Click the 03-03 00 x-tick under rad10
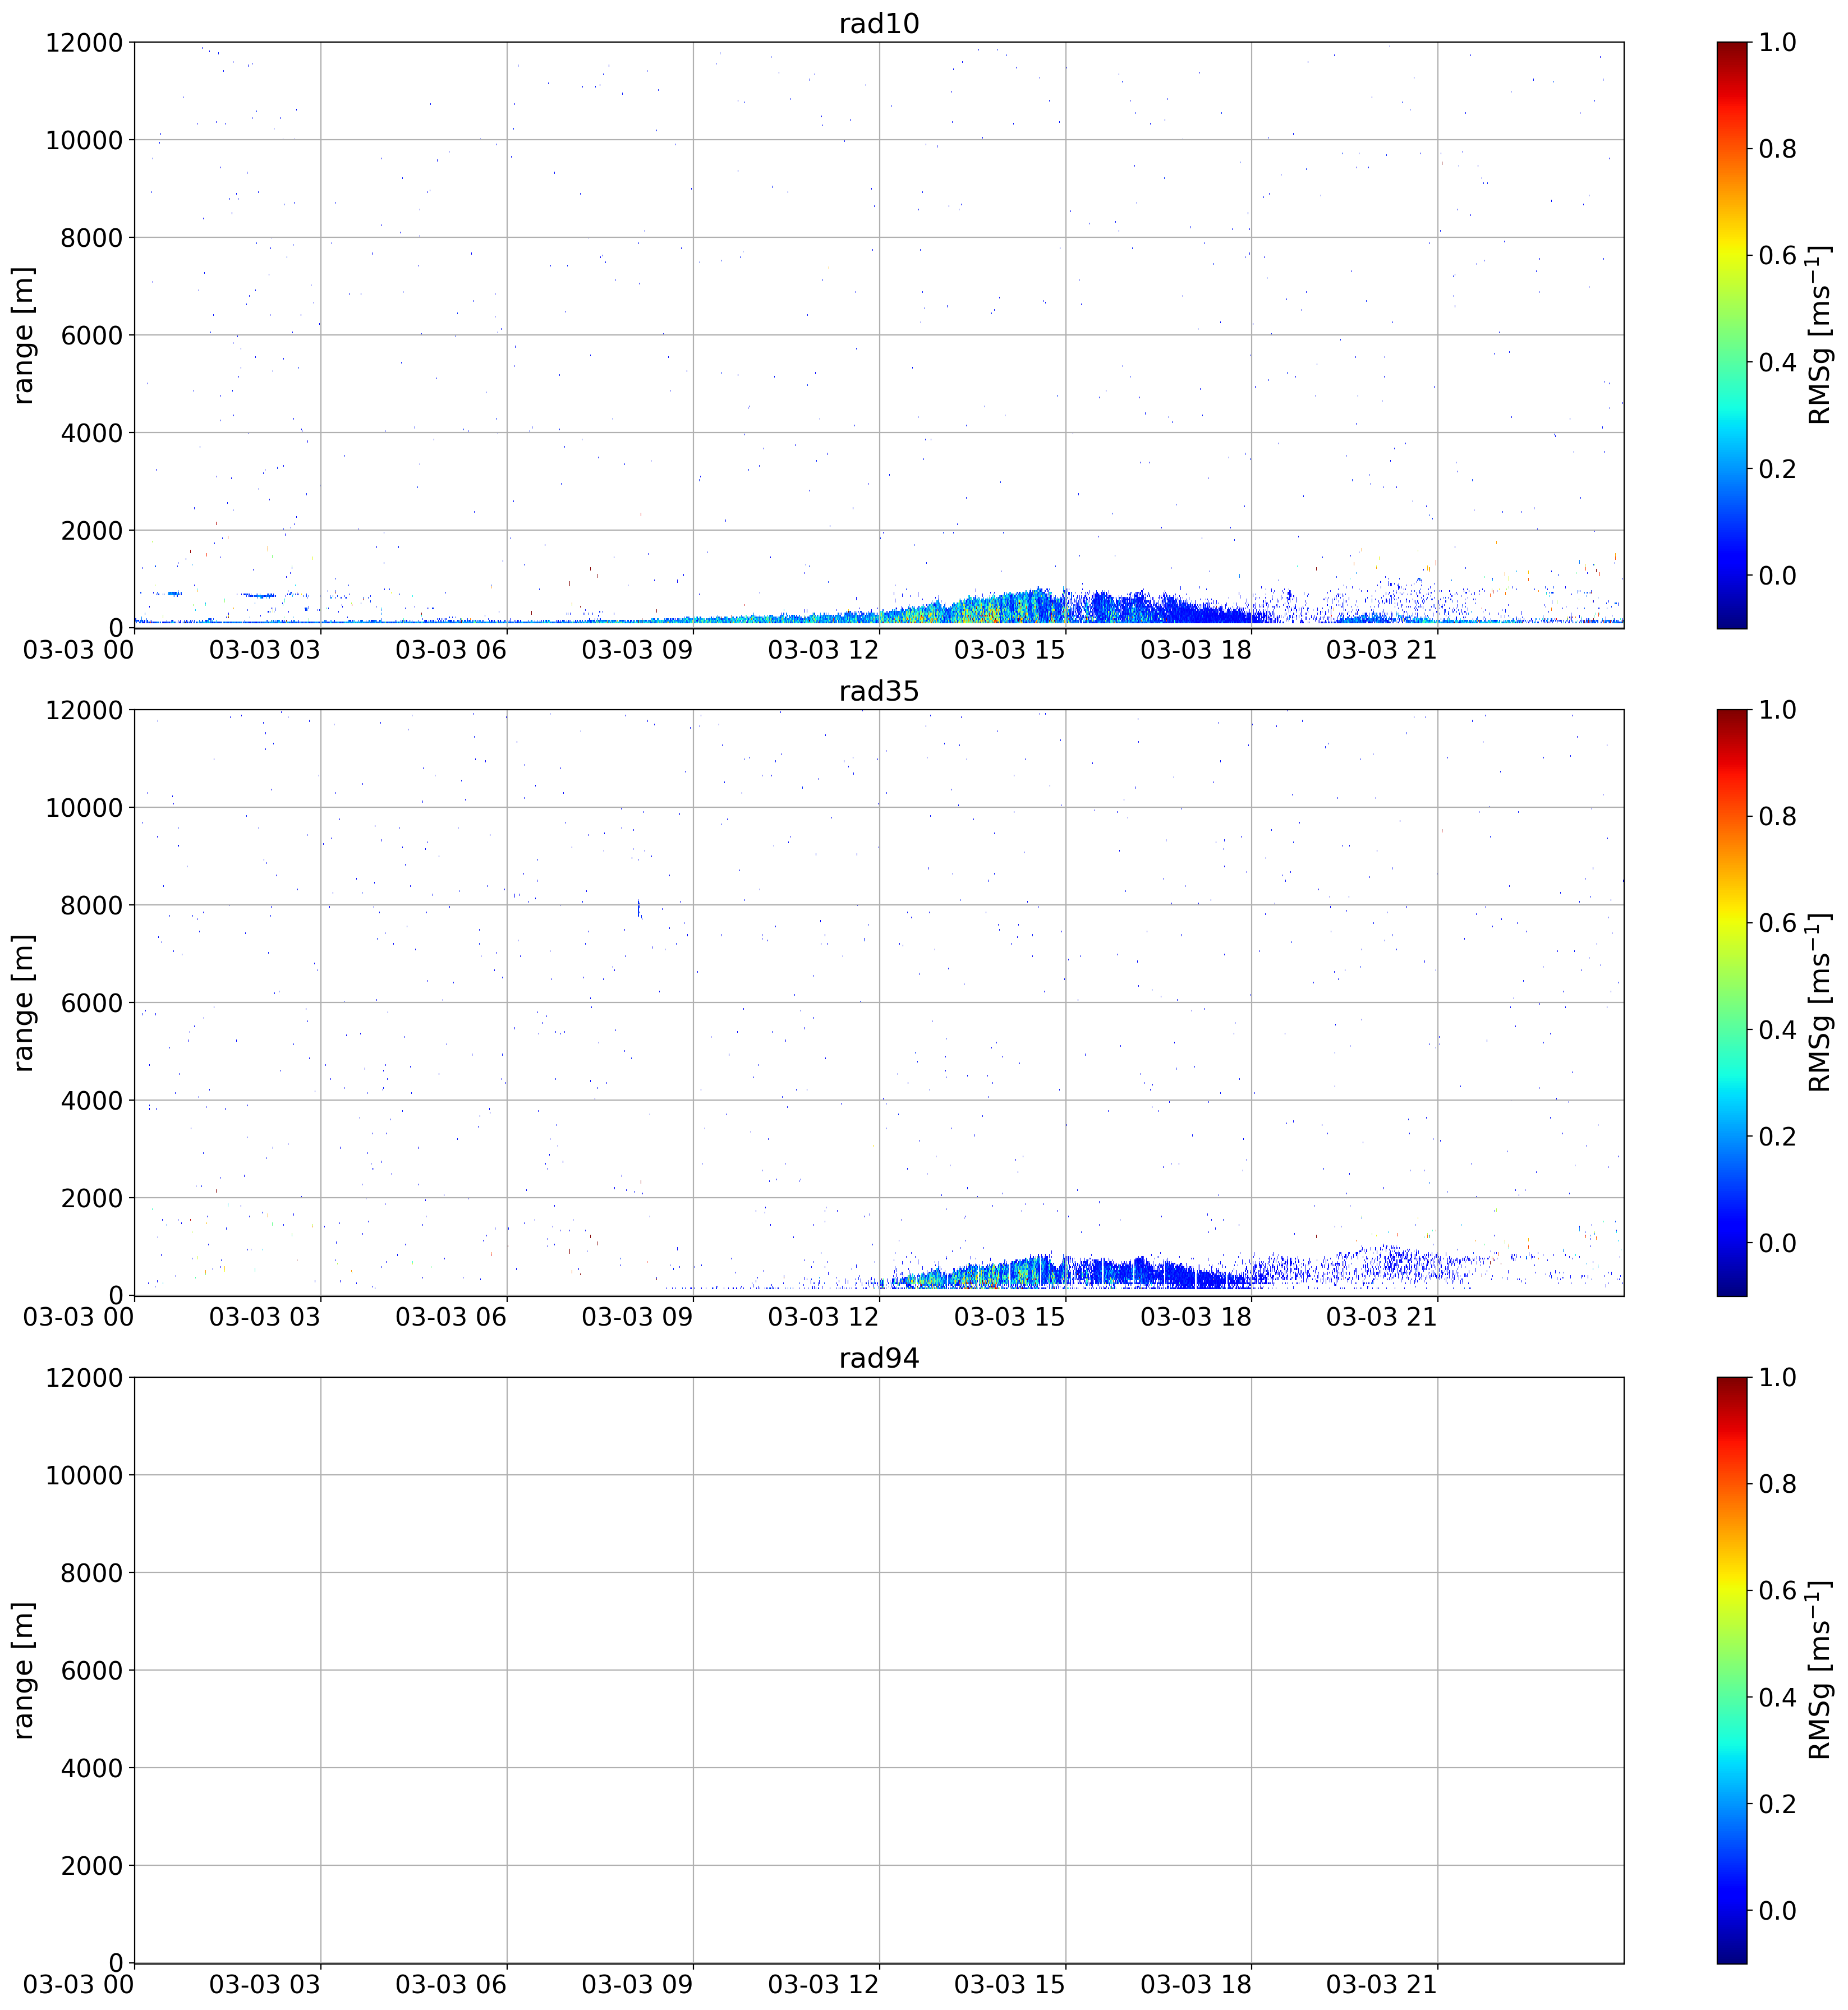Screen dimensions: 1848x2010 79,650
